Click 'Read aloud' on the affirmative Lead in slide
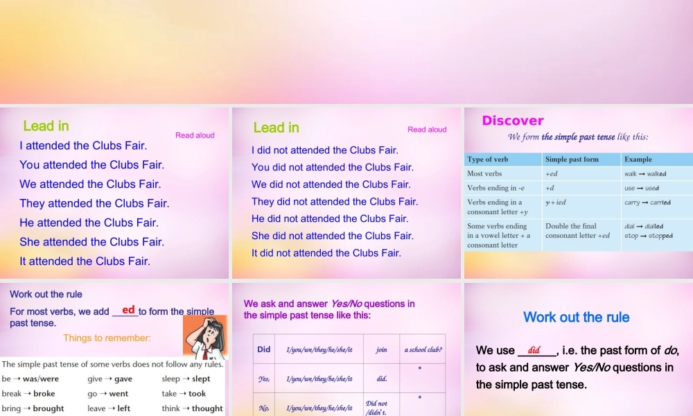The width and height of the screenshot is (693, 416). click(195, 135)
